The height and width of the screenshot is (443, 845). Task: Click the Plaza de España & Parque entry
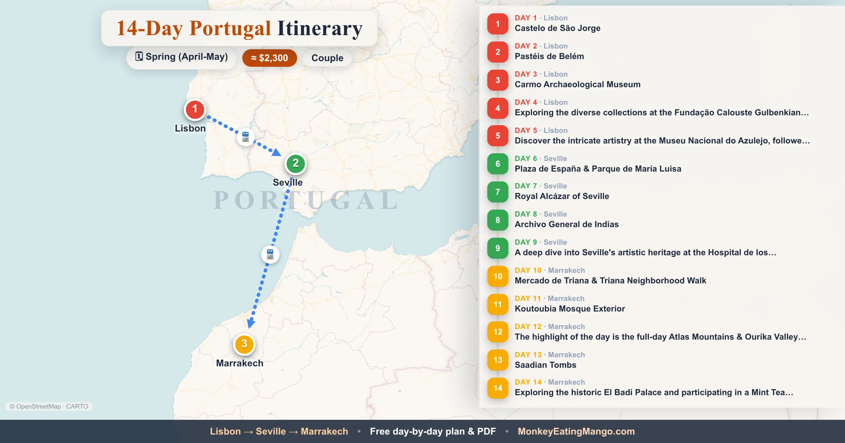598,169
